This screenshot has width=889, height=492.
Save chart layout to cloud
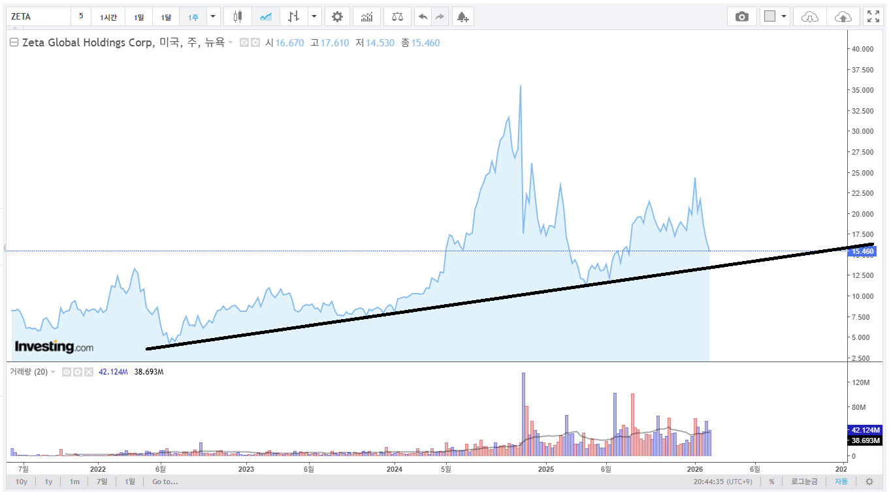[843, 17]
